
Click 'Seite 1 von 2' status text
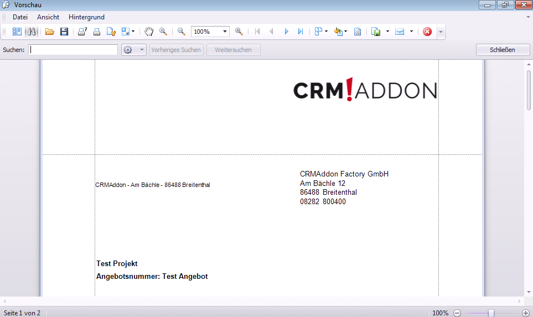coord(22,313)
